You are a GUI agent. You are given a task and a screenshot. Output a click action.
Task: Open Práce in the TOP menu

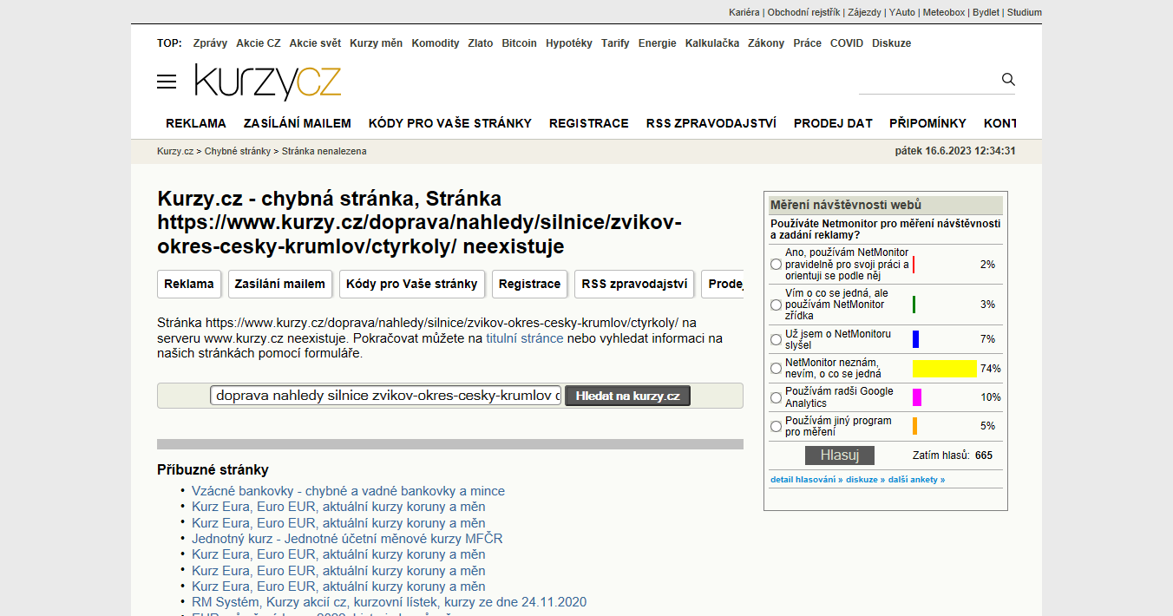click(808, 43)
